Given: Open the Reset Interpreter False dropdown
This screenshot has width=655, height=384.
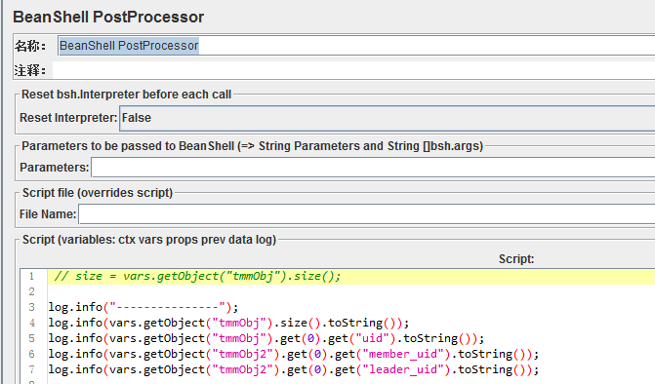Looking at the screenshot, I should pos(387,118).
